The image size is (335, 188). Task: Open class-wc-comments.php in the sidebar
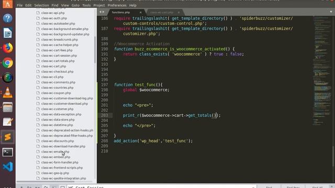58,82
